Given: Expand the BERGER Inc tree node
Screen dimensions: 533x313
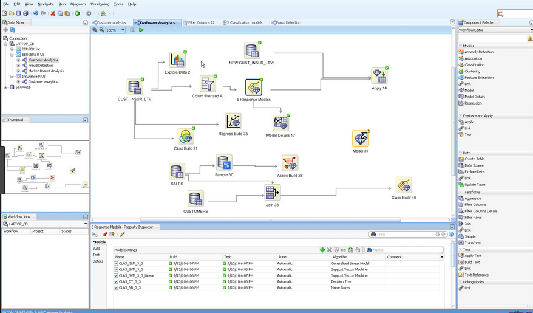Looking at the screenshot, I should click(x=12, y=49).
